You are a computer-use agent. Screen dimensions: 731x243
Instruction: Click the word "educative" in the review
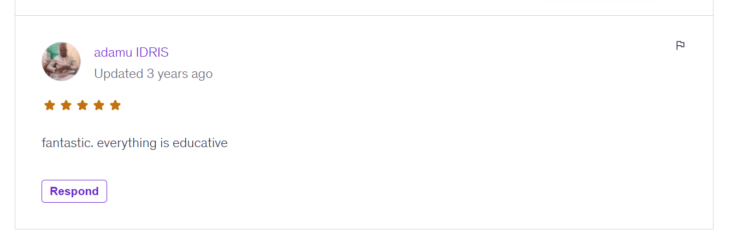click(x=200, y=143)
